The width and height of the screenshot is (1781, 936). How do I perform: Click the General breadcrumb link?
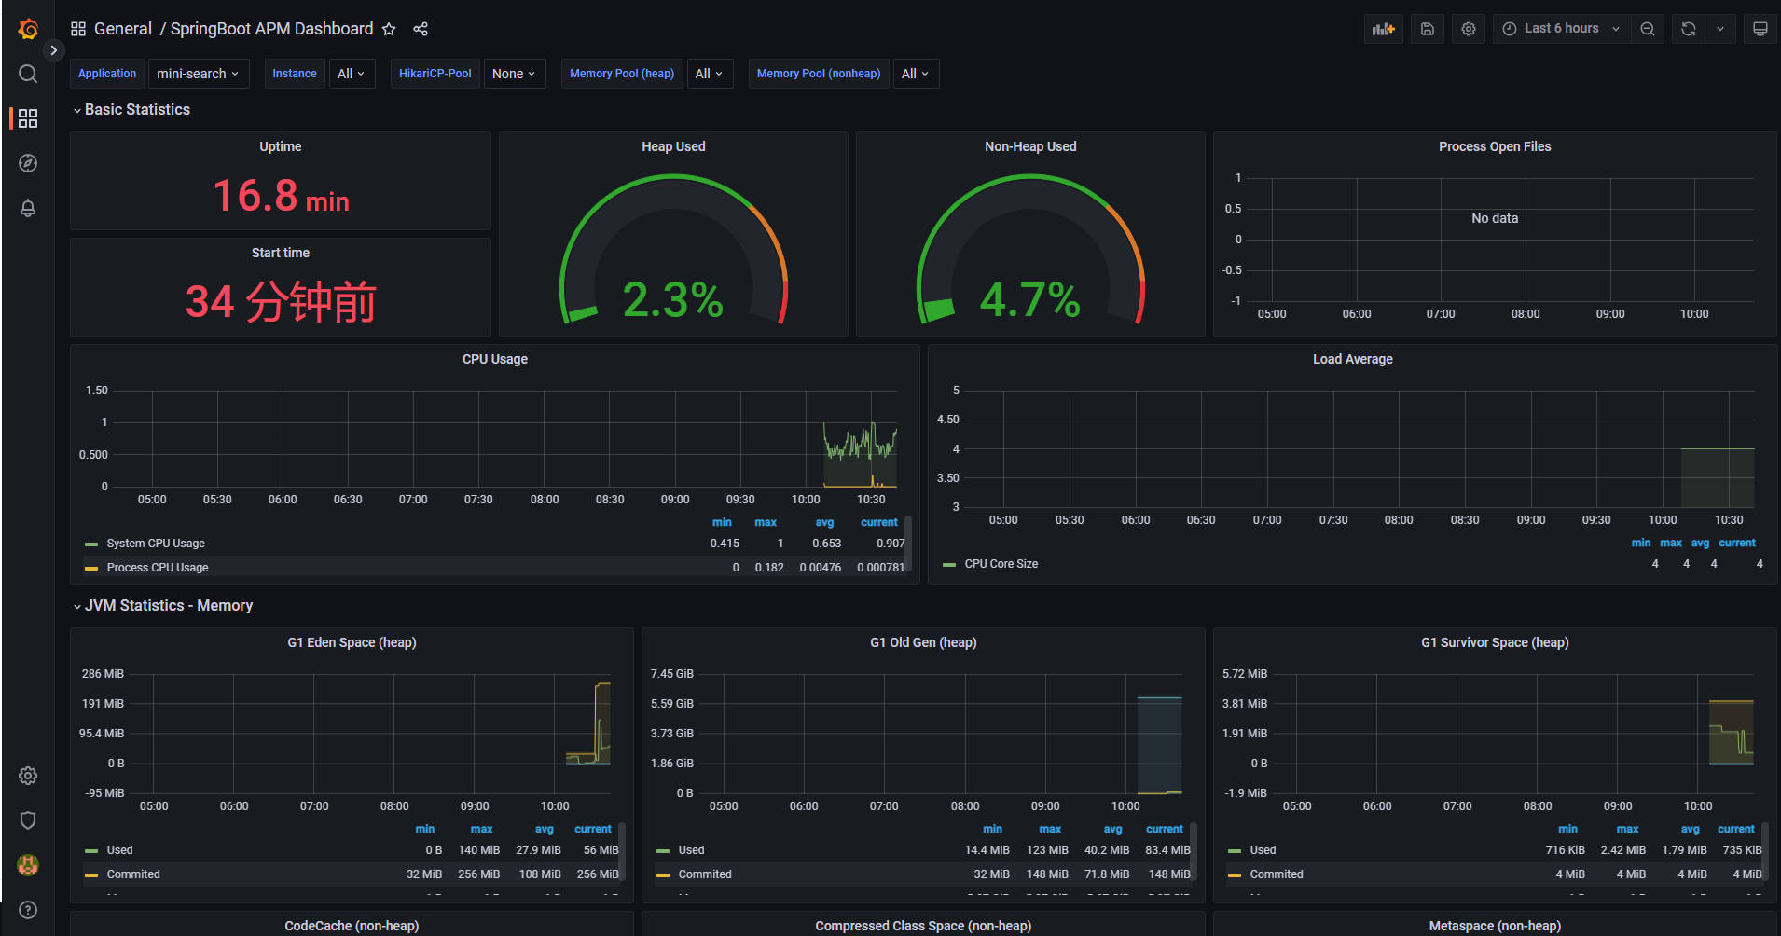click(123, 29)
